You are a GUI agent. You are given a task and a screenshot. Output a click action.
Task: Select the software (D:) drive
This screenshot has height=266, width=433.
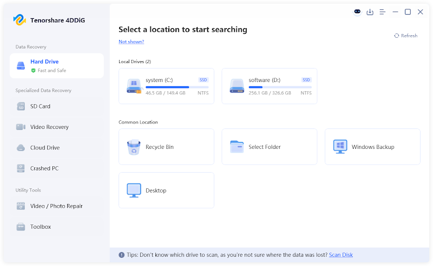(x=269, y=86)
